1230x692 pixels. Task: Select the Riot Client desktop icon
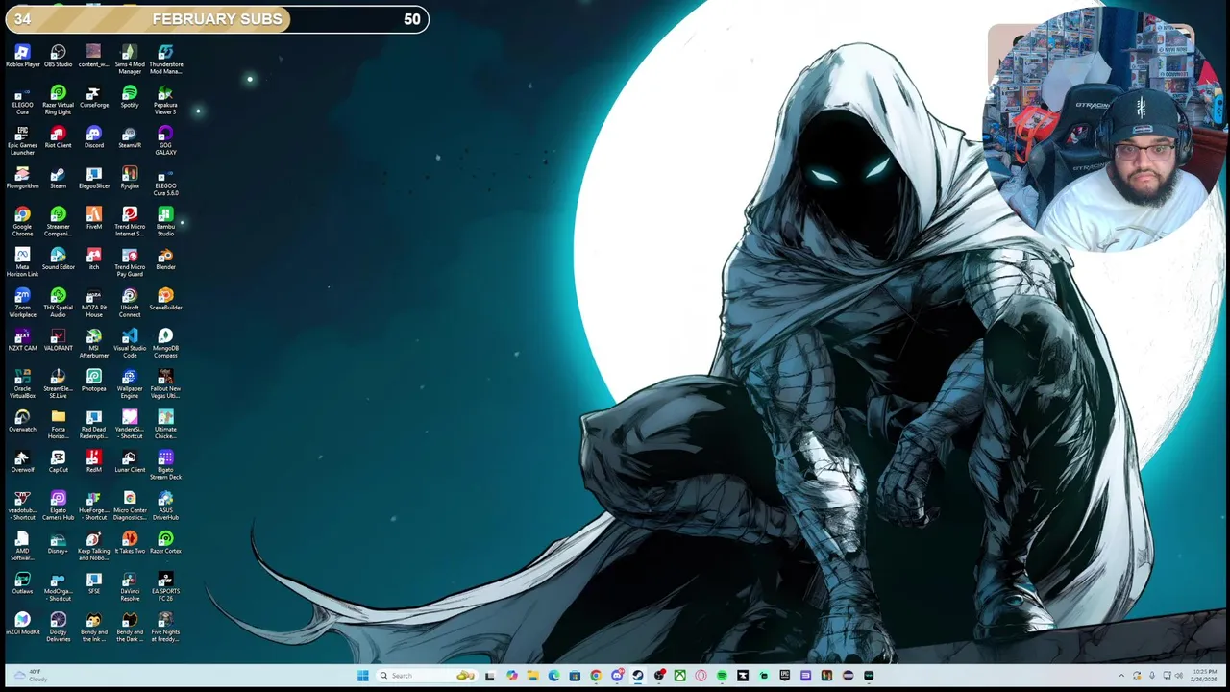(x=58, y=136)
